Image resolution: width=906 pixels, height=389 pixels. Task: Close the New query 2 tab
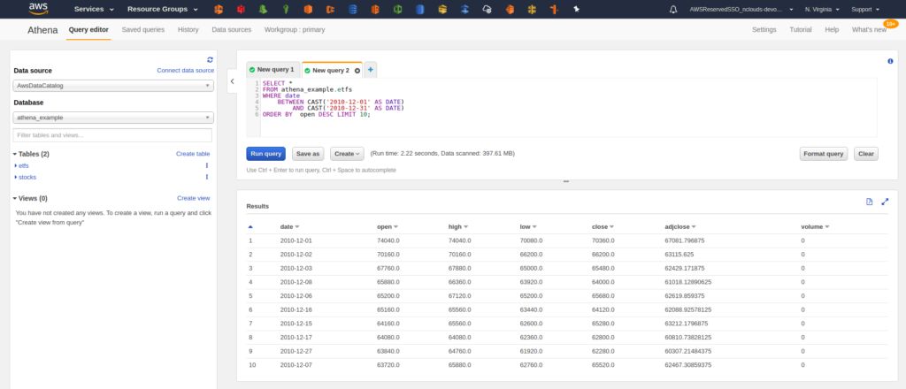pos(357,71)
